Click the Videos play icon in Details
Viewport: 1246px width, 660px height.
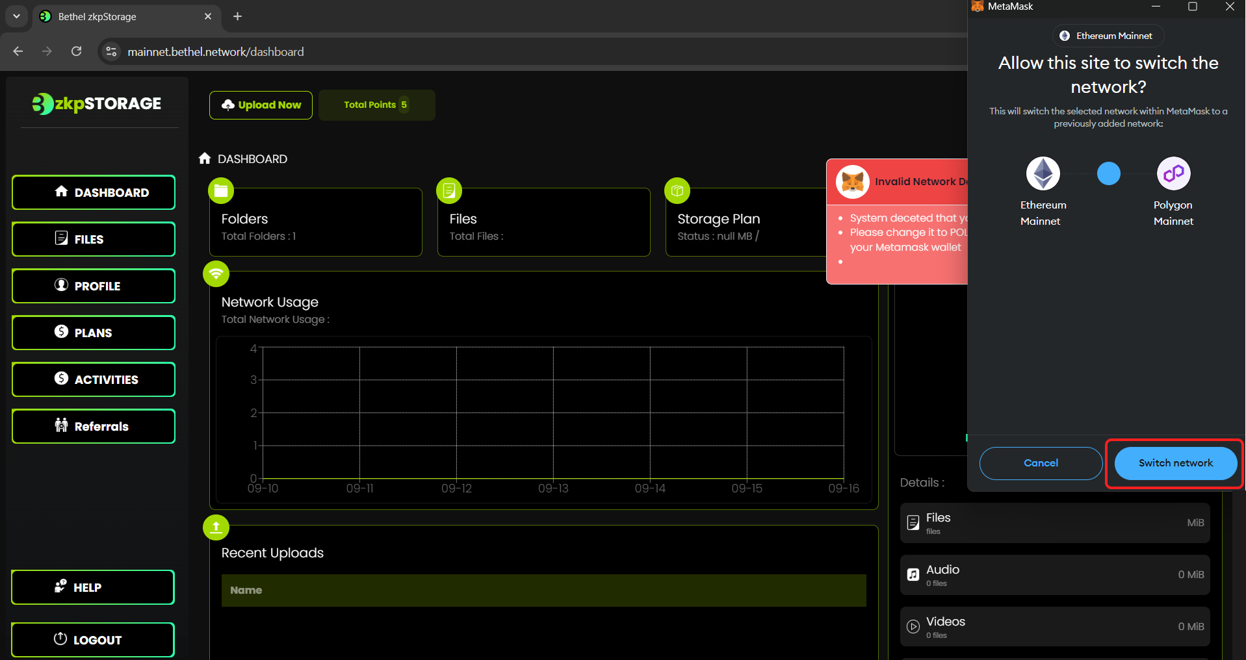[913, 627]
